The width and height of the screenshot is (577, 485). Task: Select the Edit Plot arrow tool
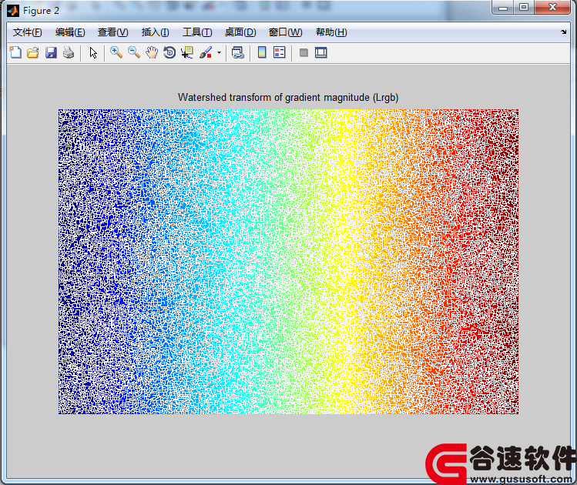click(93, 52)
